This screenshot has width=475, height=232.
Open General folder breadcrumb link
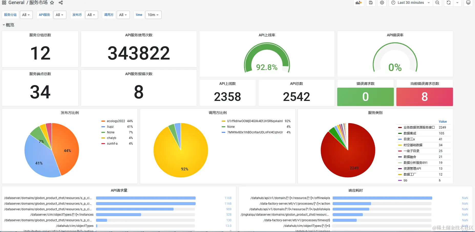pyautogui.click(x=16, y=3)
